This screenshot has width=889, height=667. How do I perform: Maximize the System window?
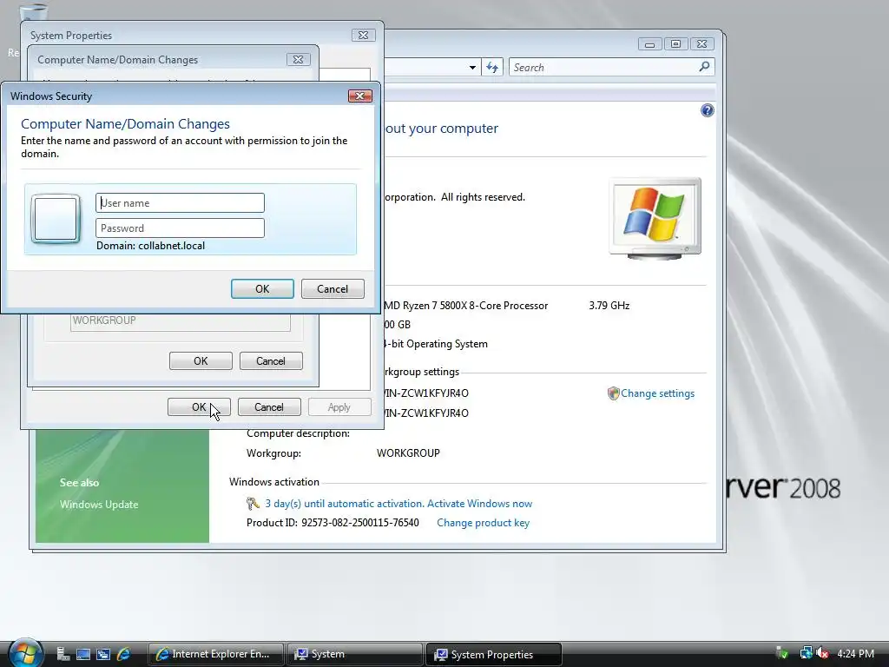tap(675, 43)
